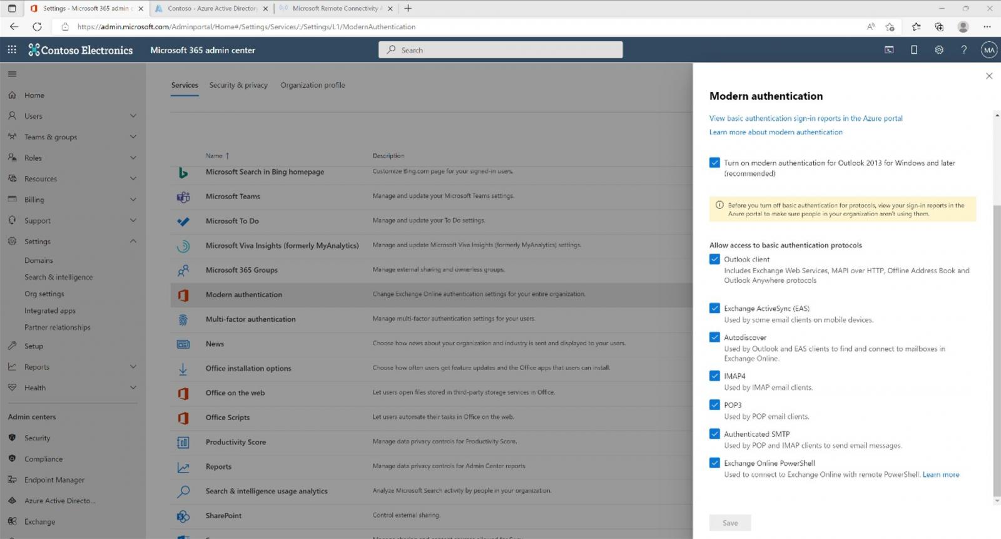Expand the Users menu chevron
This screenshot has height=539, width=1001.
133,116
